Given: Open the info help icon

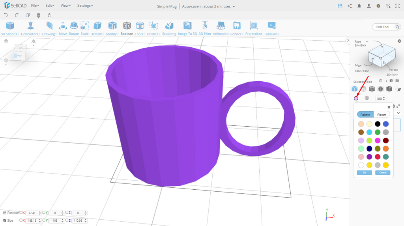Looking at the screenshot, I should (x=378, y=6).
